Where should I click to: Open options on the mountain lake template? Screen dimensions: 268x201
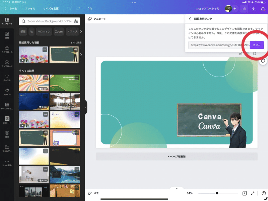pos(77,169)
